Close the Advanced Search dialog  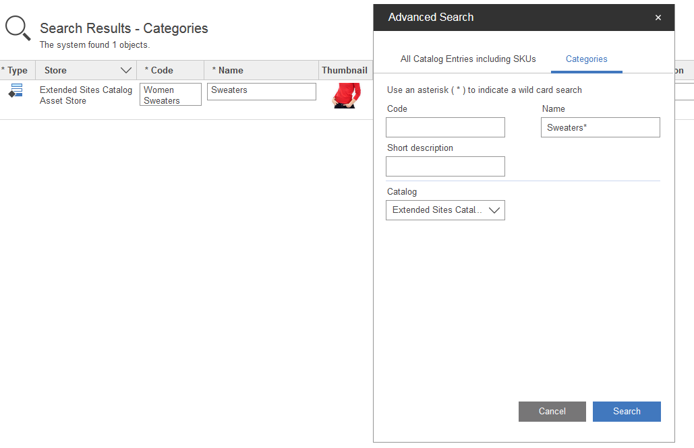(x=658, y=18)
